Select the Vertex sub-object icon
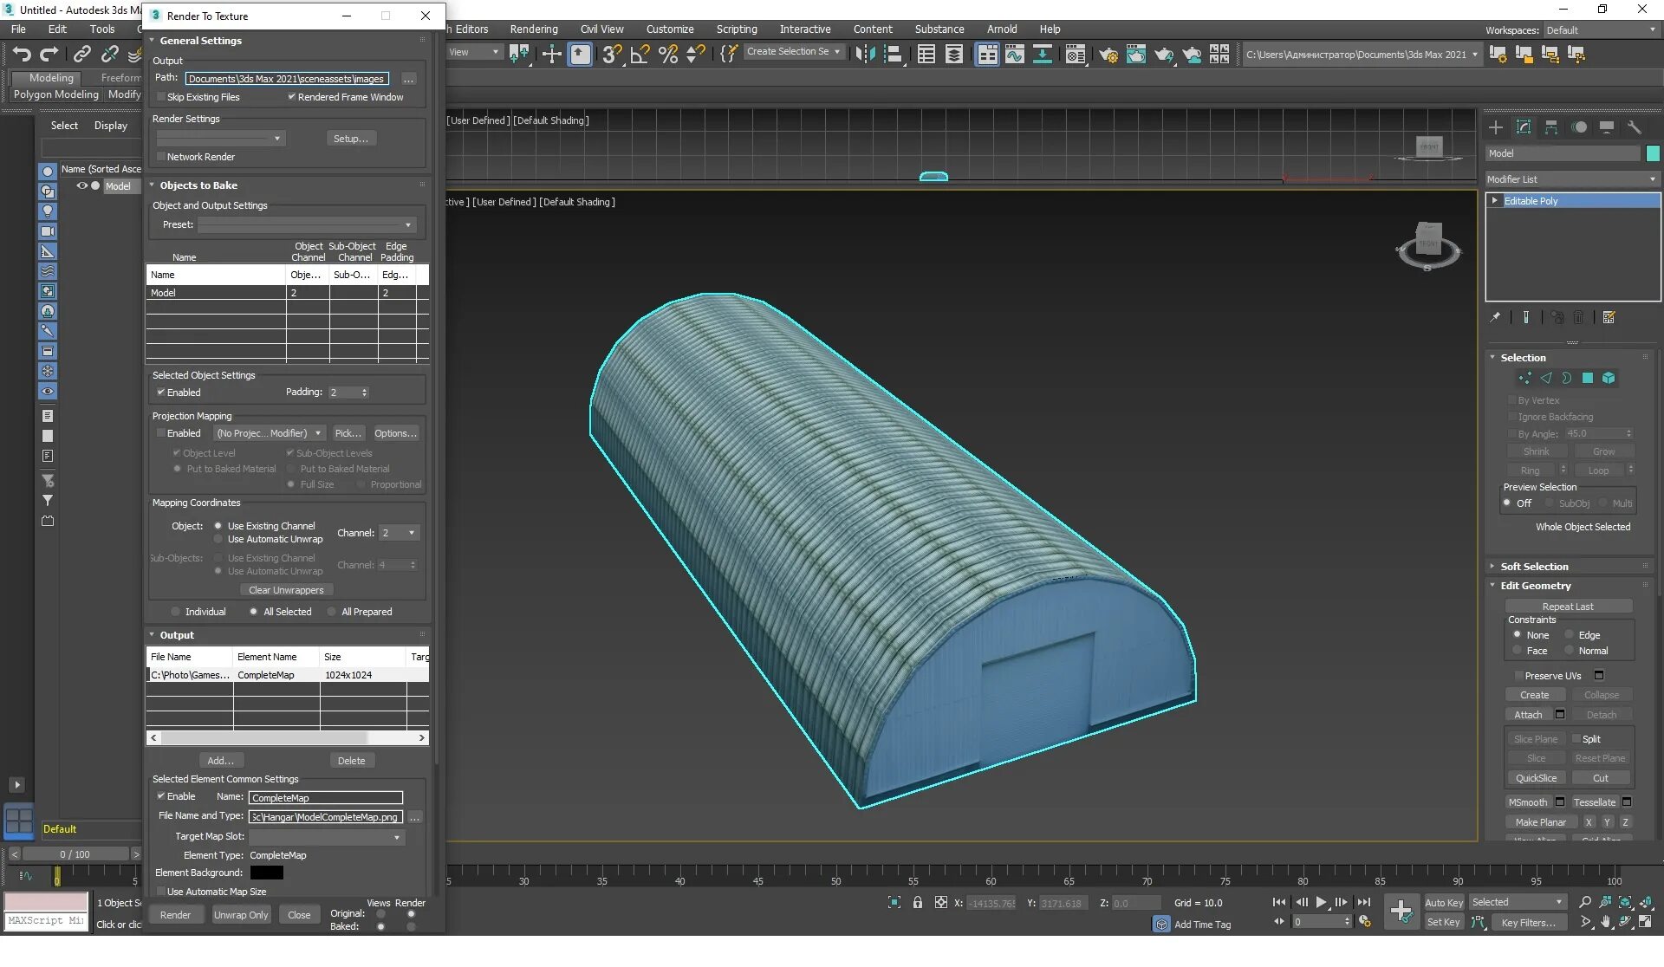Image resolution: width=1664 pixels, height=967 pixels. (x=1524, y=378)
